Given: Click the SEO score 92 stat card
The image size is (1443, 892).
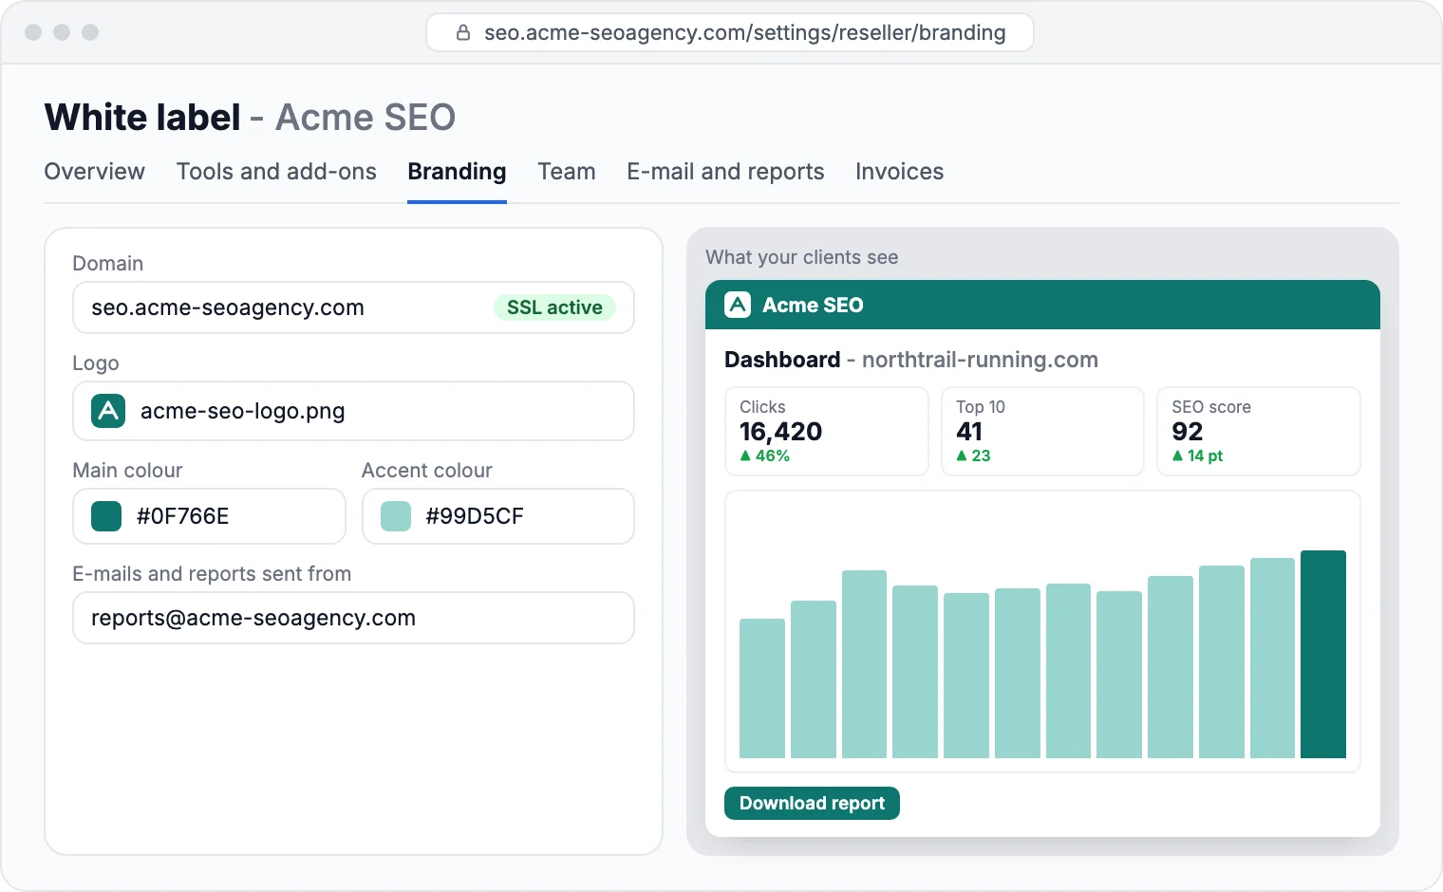Looking at the screenshot, I should tap(1259, 431).
